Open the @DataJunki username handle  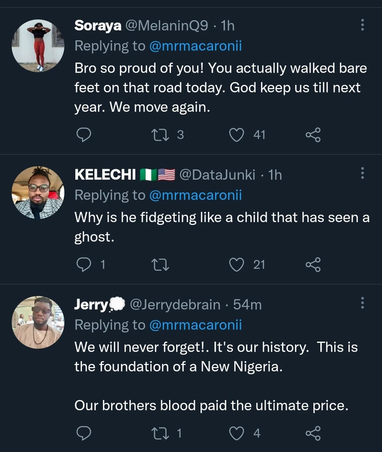tap(218, 175)
